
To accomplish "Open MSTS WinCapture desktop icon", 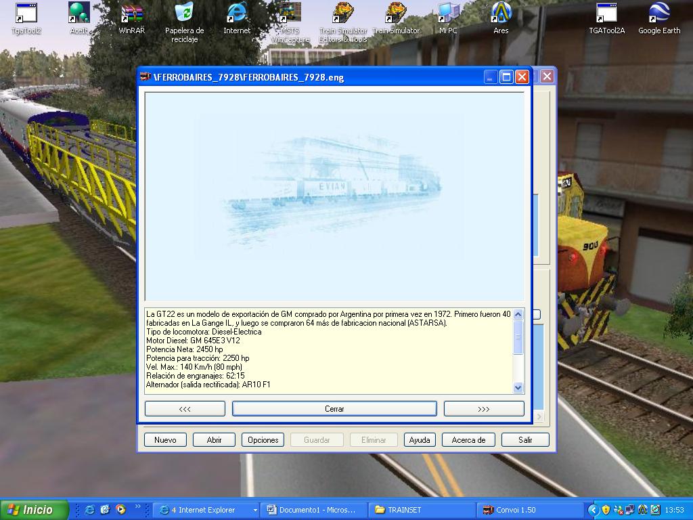I will (x=290, y=14).
